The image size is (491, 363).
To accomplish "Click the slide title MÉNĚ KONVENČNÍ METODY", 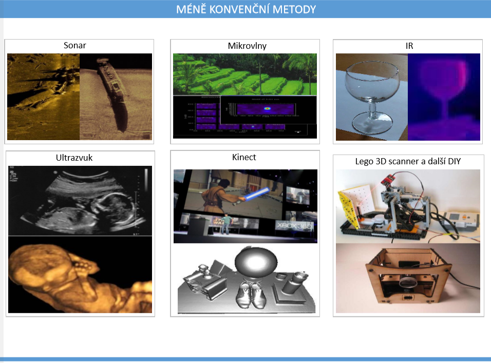I will [x=245, y=9].
